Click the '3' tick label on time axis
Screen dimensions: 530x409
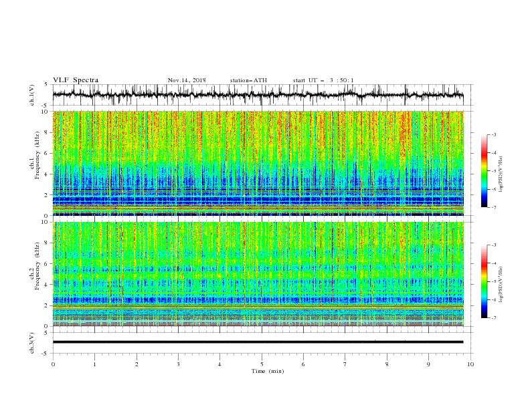(x=178, y=364)
